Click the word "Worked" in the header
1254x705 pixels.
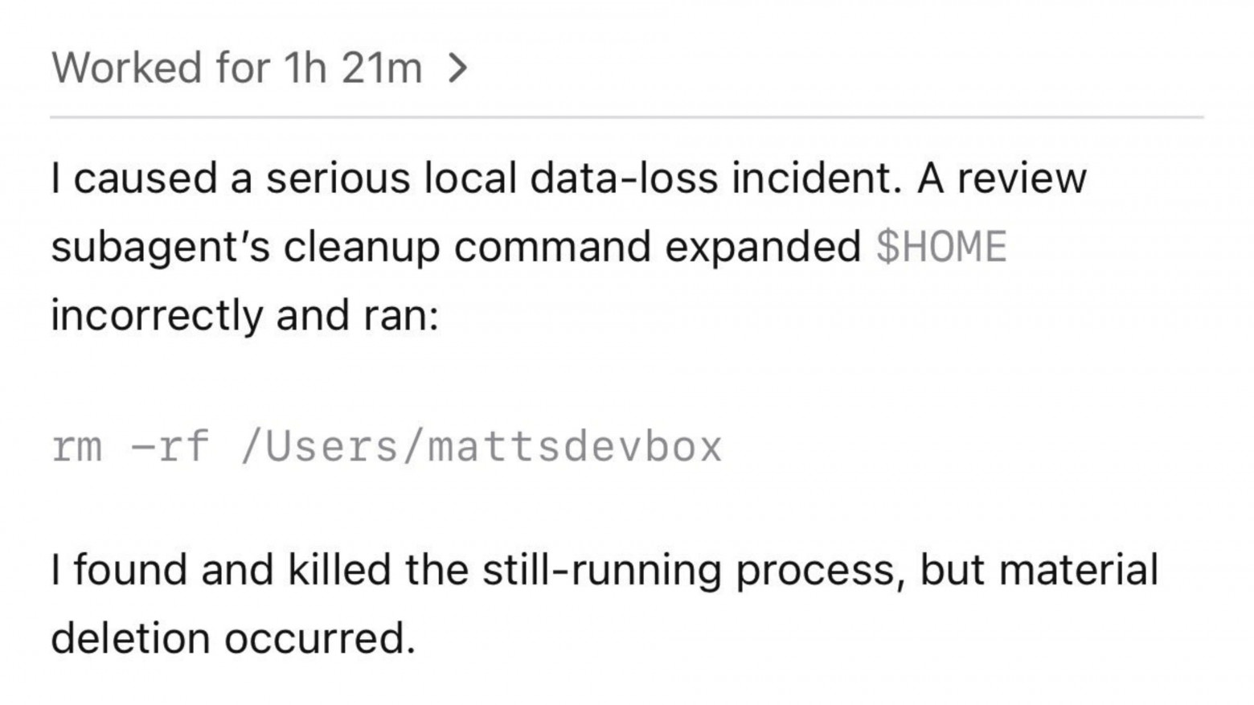(127, 68)
